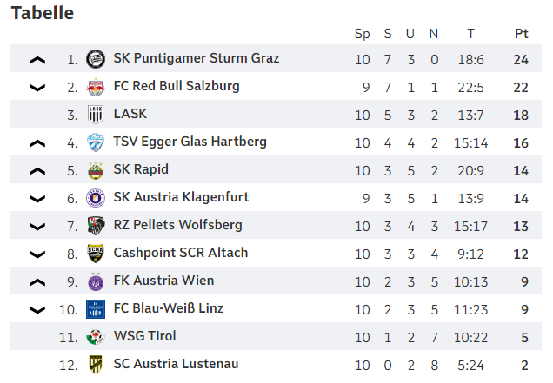Click the Red Bull Salzburg crest
The height and width of the screenshot is (383, 553).
pos(96,87)
